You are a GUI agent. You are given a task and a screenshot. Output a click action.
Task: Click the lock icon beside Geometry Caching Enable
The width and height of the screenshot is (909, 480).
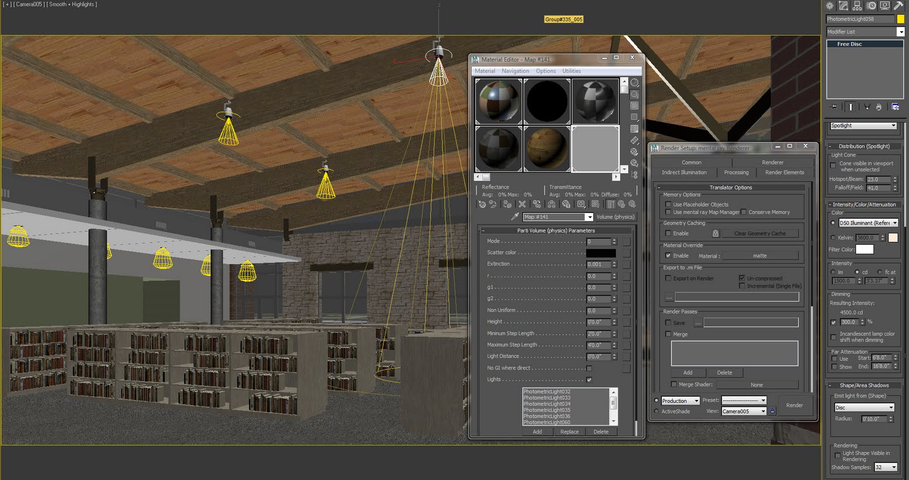click(x=715, y=233)
